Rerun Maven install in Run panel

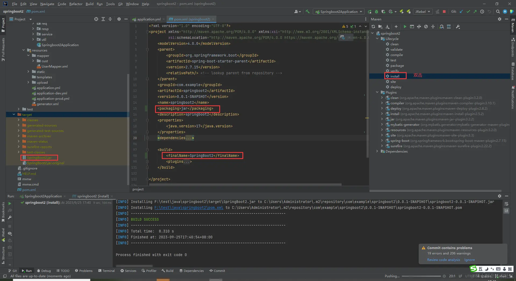10,204
